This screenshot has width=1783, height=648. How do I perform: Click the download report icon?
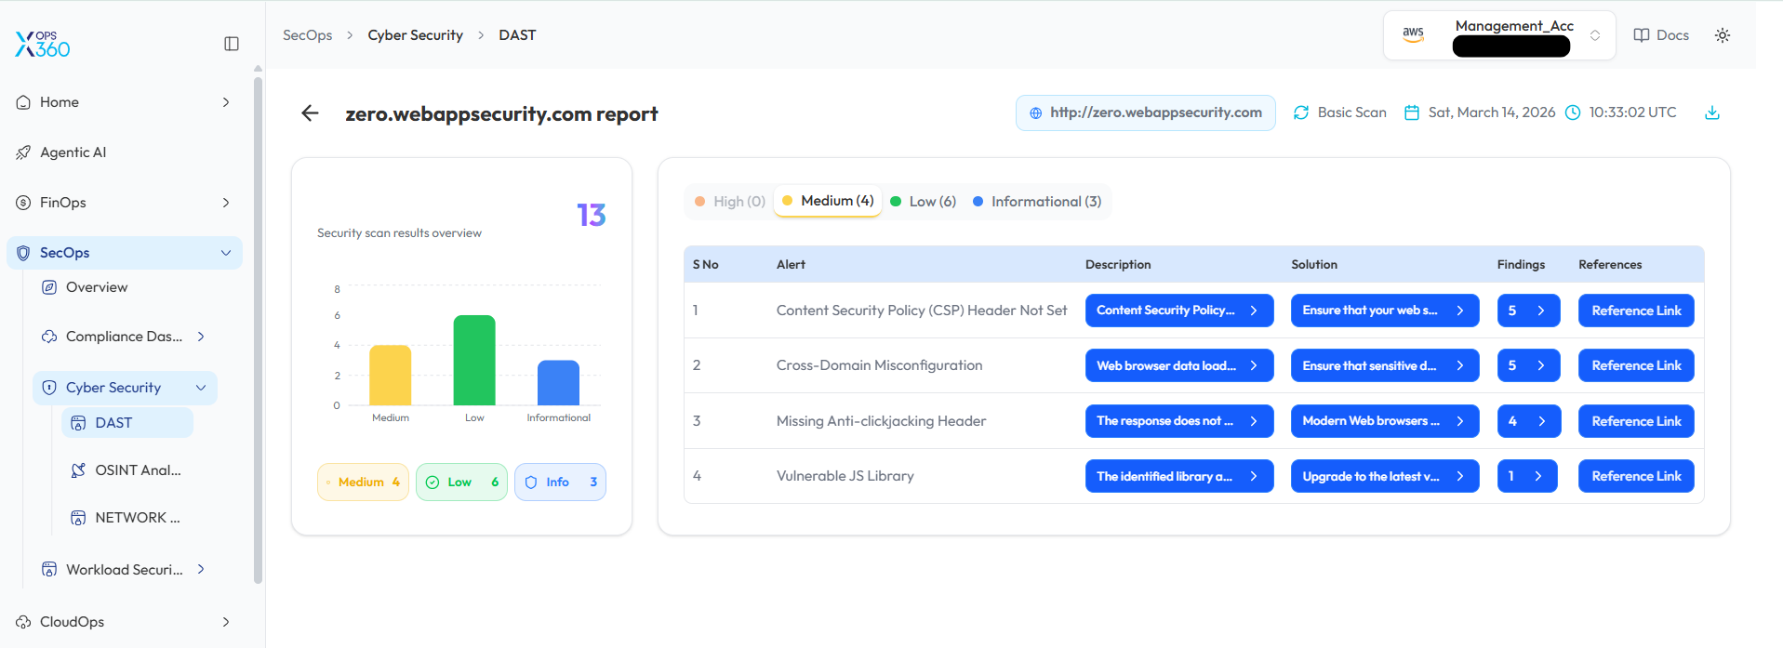click(1711, 112)
